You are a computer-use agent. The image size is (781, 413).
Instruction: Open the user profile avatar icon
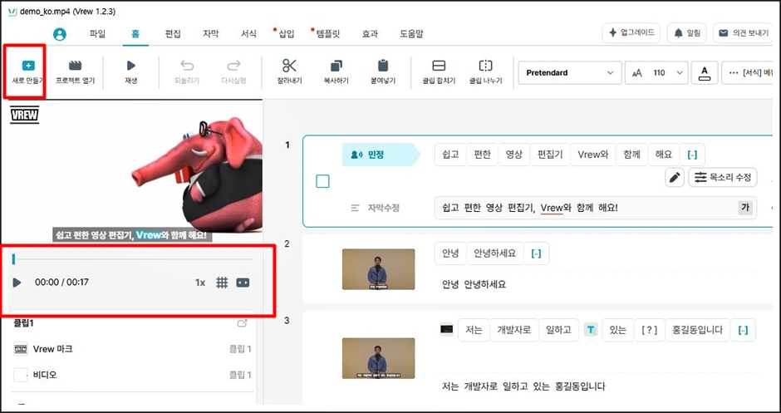[x=60, y=34]
